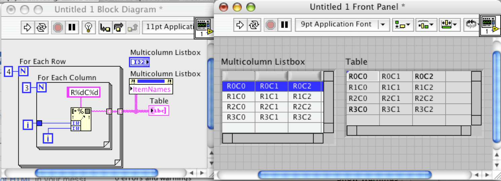The image size is (501, 181).
Task: Click the Multicolumn Listbox label on Front Panel
Action: 263,62
